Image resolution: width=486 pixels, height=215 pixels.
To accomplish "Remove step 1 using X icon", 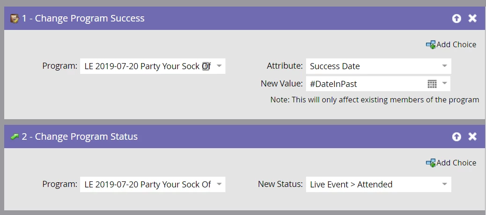I will tap(472, 19).
